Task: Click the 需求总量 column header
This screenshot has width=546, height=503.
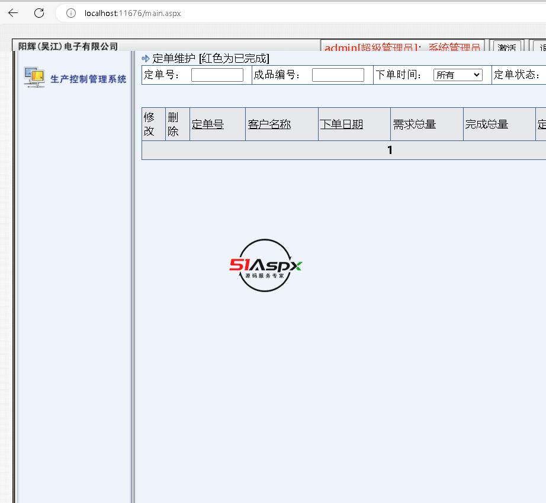Action: pyautogui.click(x=415, y=124)
